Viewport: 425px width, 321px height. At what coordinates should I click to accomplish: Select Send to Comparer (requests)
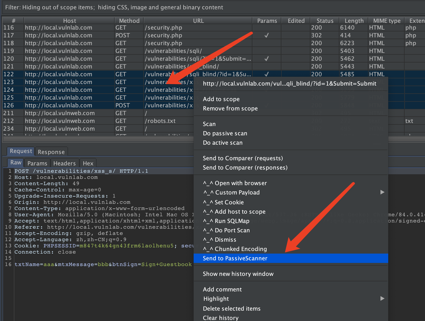point(243,158)
